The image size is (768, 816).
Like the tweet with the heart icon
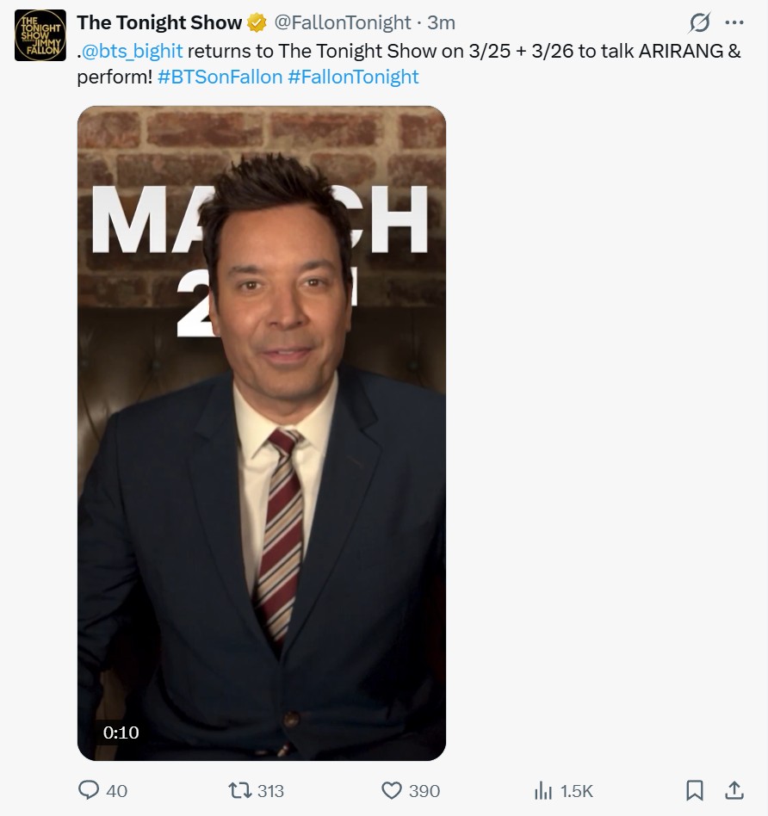coord(392,790)
